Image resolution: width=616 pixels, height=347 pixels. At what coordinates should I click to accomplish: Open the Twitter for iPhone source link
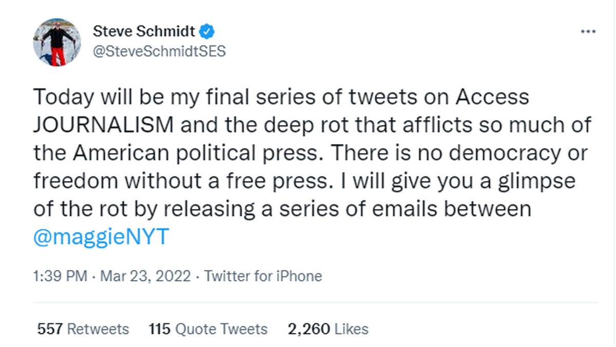(263, 276)
